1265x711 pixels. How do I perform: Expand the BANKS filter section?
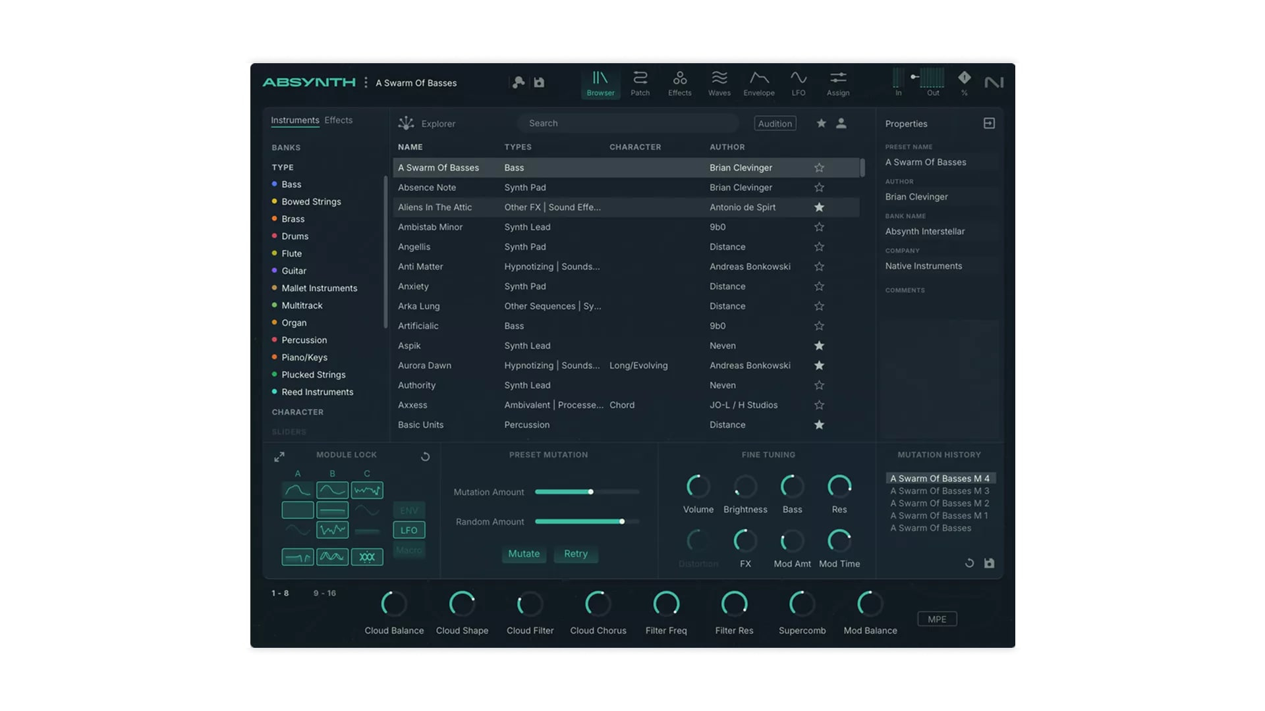click(286, 147)
